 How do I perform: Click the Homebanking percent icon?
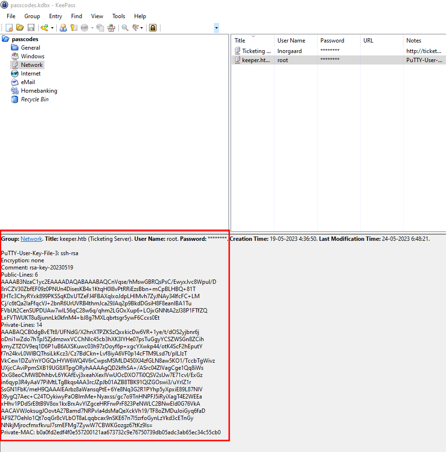[x=15, y=91]
